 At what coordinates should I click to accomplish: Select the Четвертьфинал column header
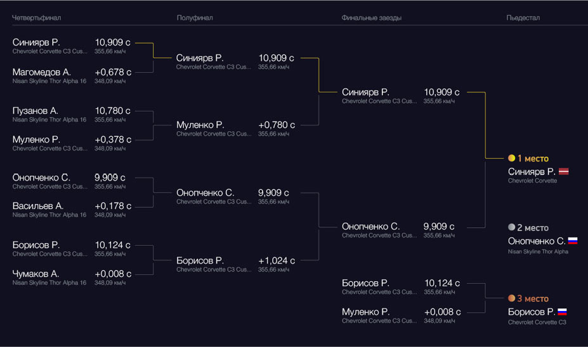(37, 18)
